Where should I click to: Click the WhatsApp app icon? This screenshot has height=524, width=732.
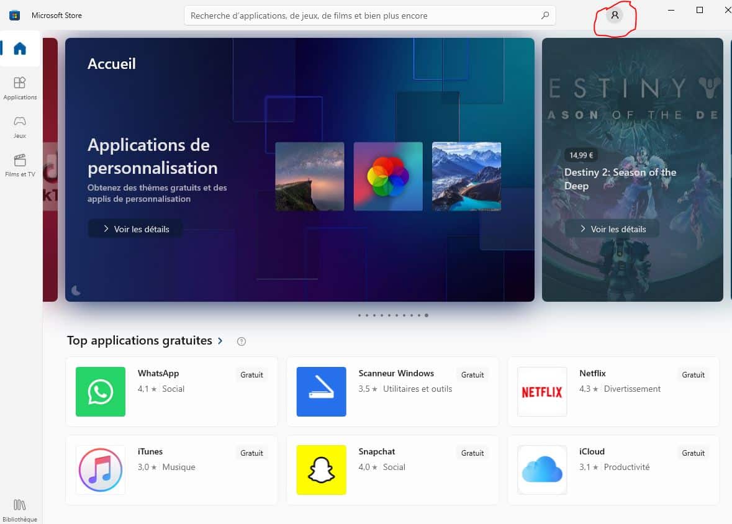tap(100, 392)
